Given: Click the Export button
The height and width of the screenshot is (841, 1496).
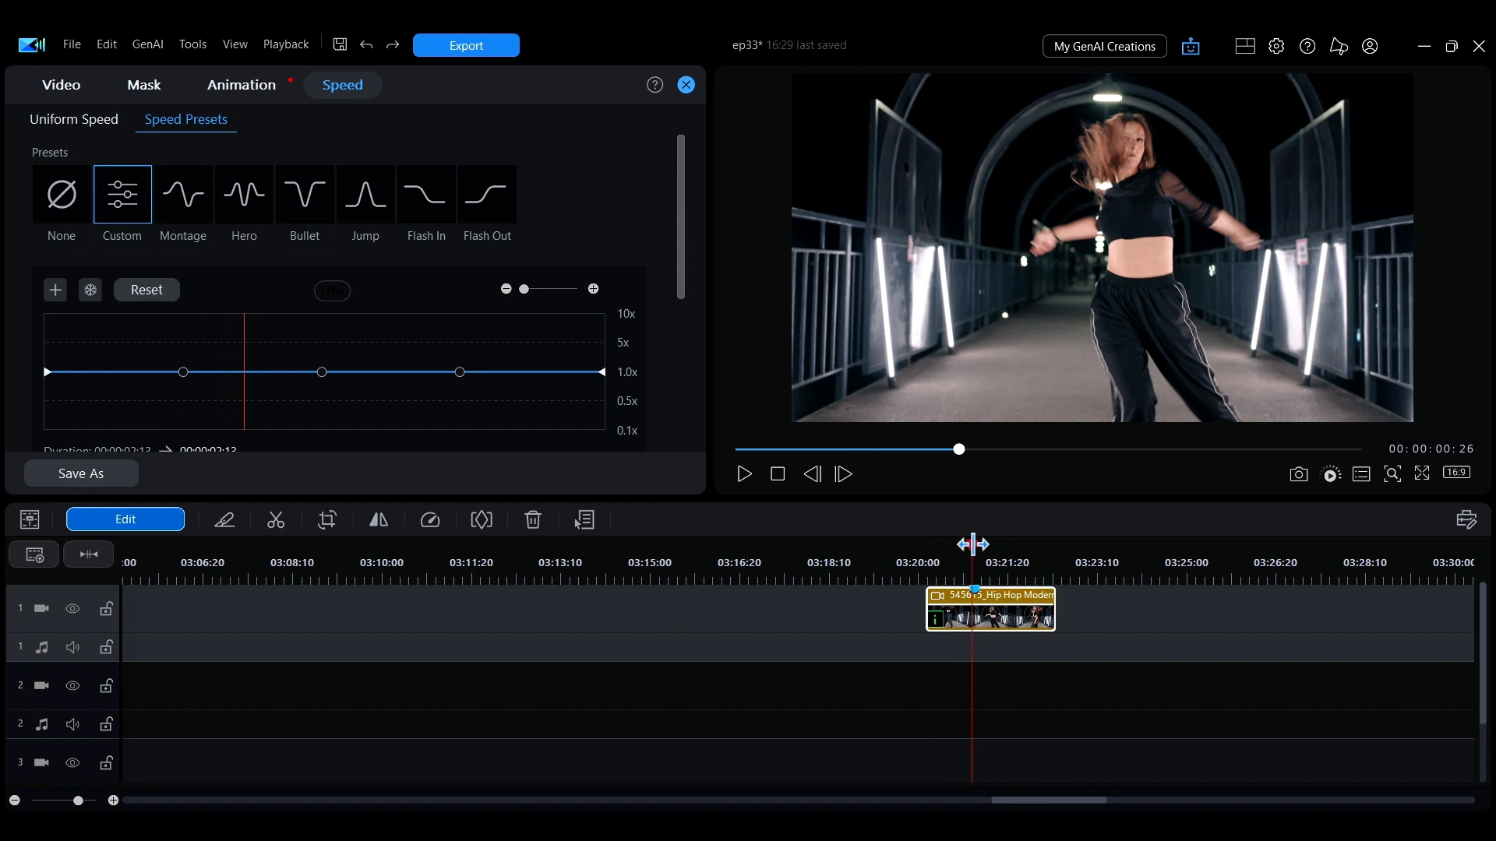Looking at the screenshot, I should 466,45.
